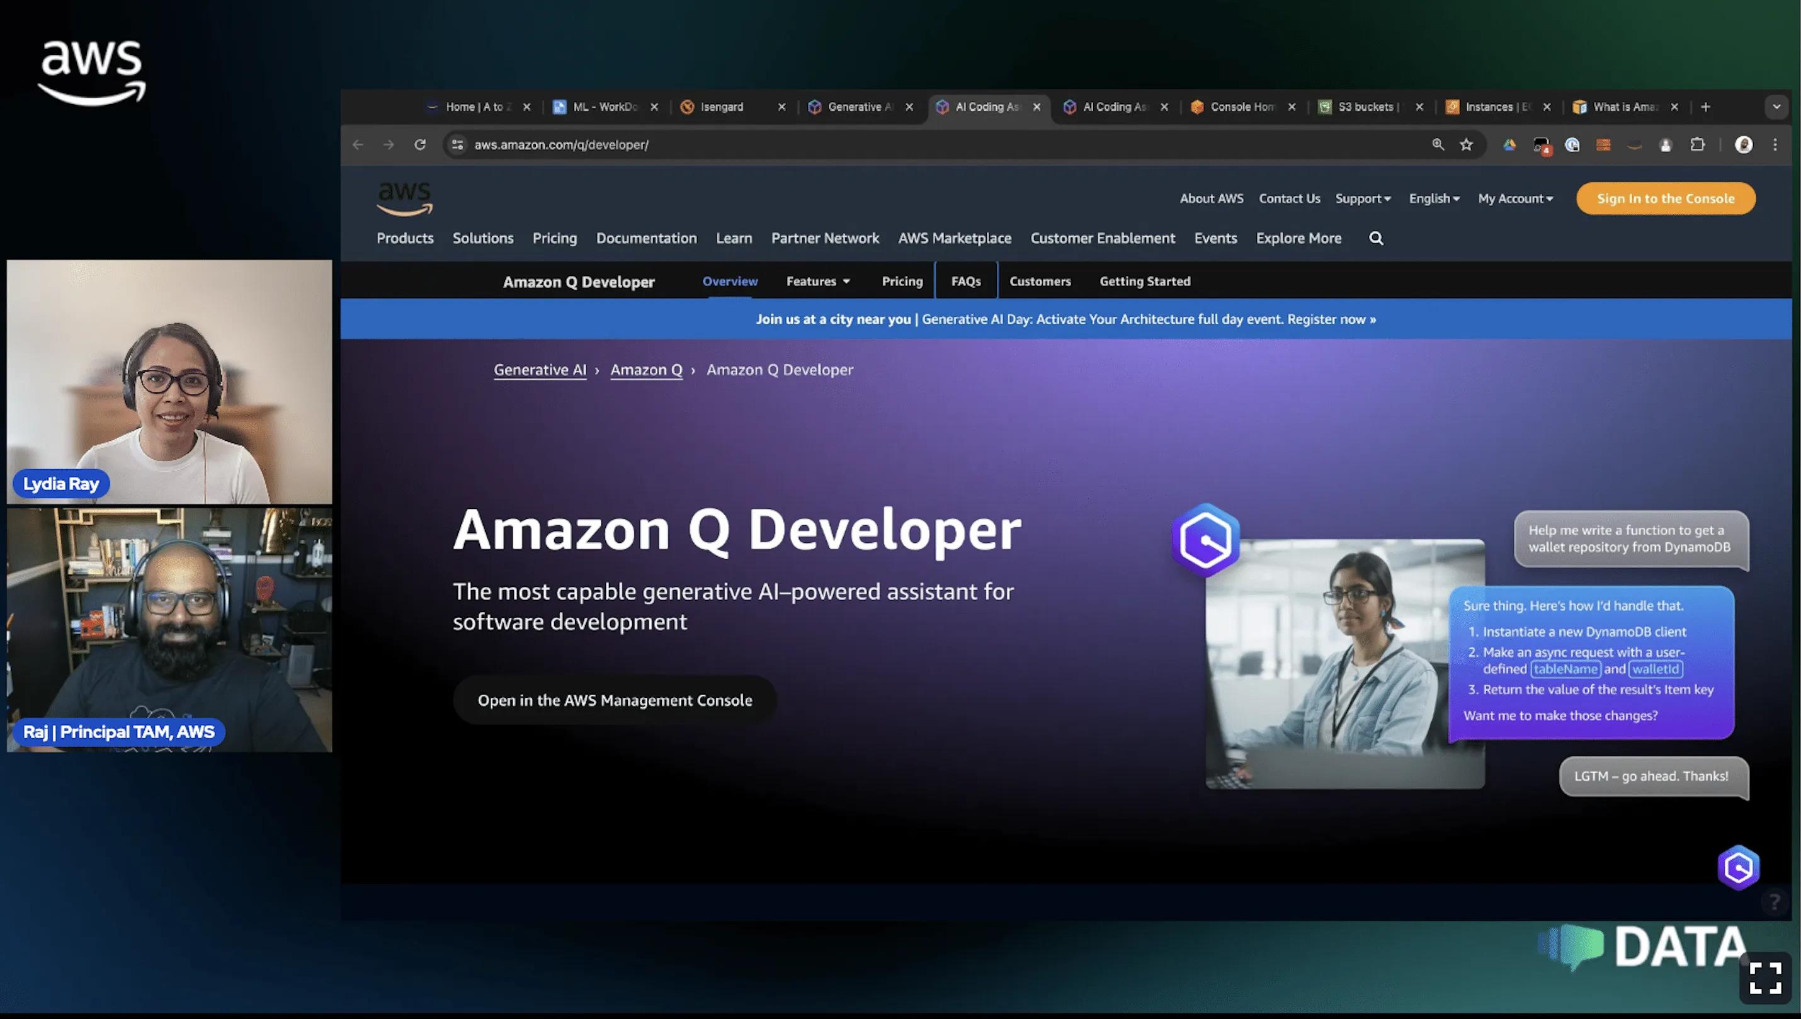Open Explore More in the main nav
The image size is (1801, 1019).
1298,239
